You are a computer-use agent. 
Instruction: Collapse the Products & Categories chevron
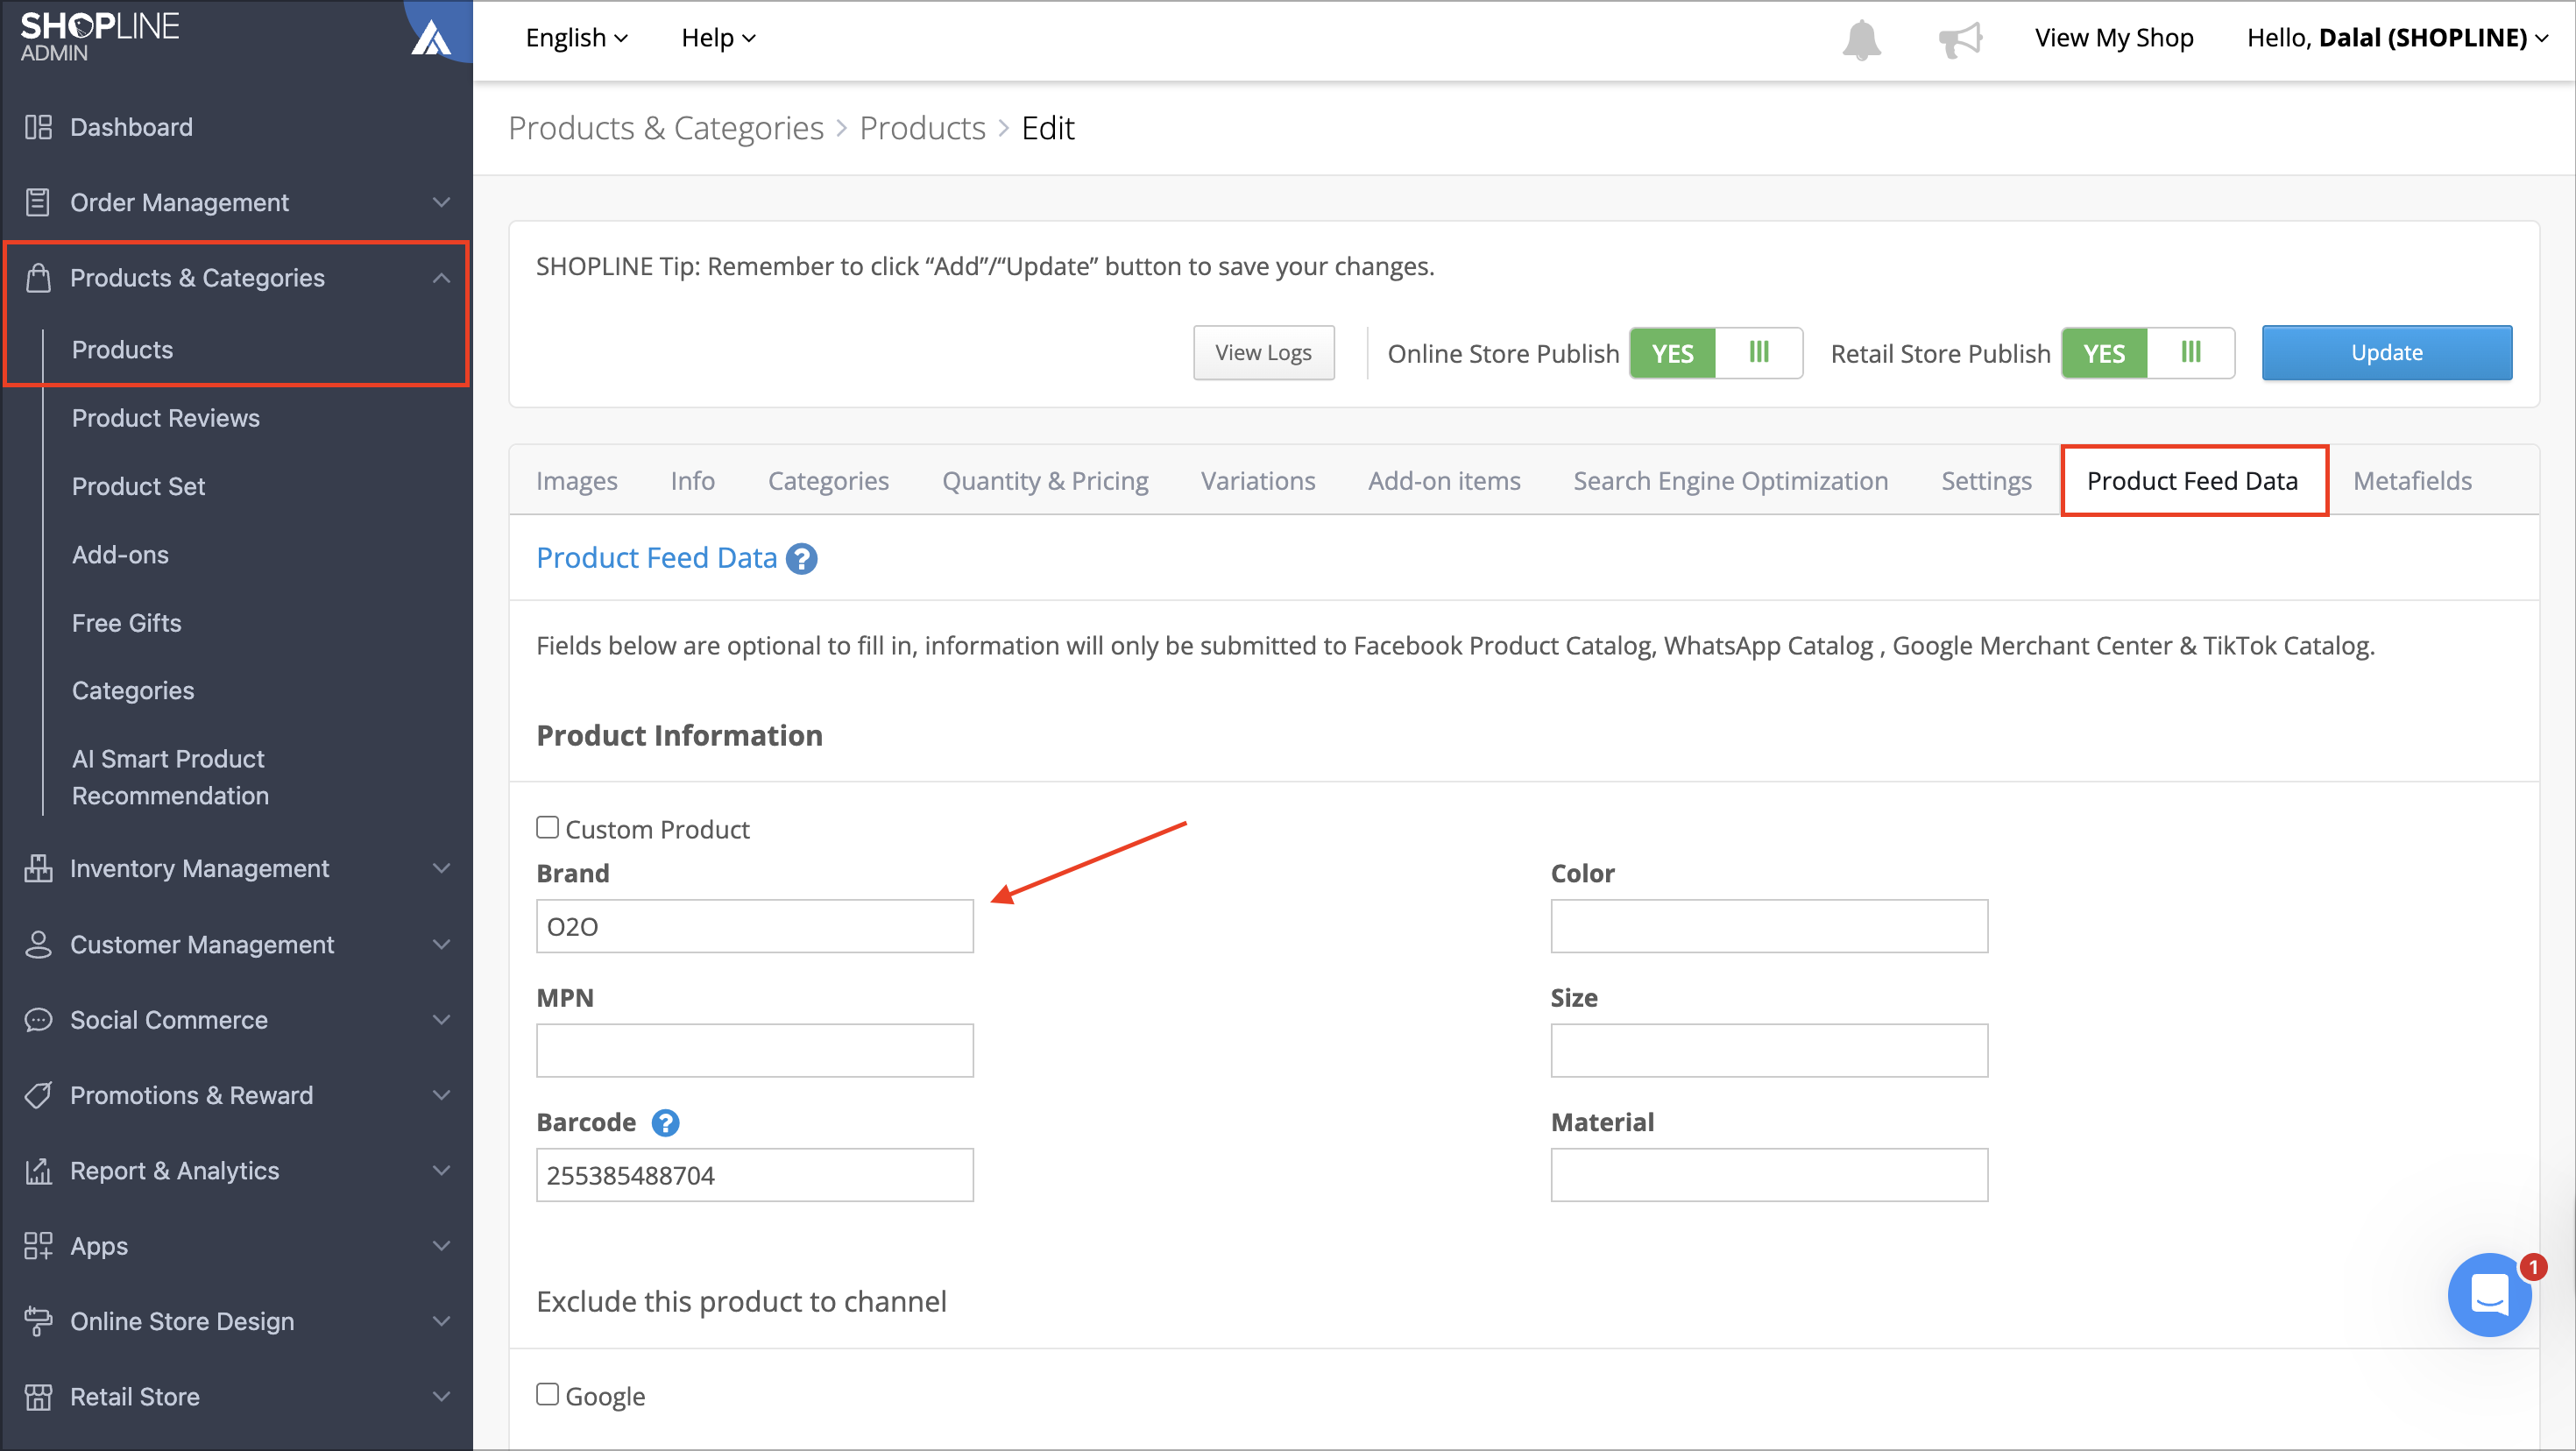(x=441, y=277)
